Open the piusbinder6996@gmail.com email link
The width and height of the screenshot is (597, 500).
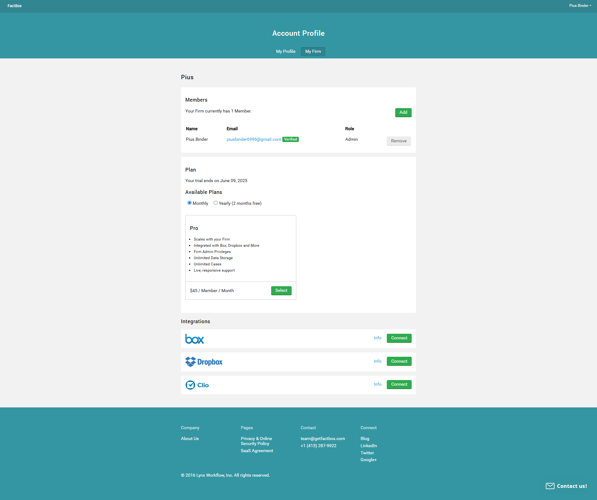254,139
